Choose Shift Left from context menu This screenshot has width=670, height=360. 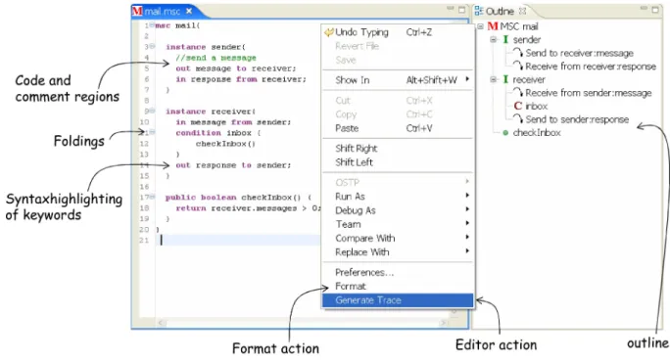pos(398,162)
